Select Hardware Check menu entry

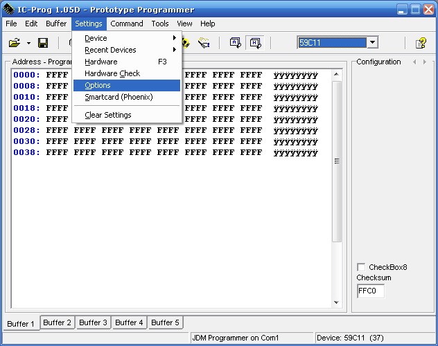tap(127, 73)
